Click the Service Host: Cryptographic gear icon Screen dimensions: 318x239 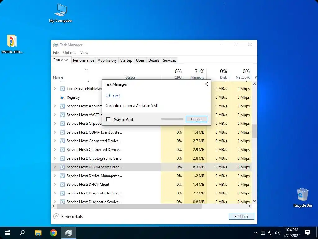click(x=62, y=158)
